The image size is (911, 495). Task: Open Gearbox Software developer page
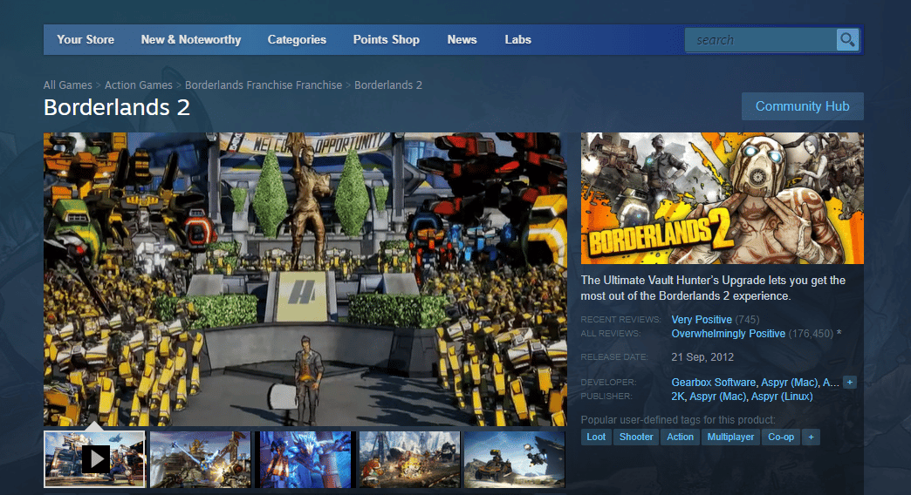[x=714, y=383]
